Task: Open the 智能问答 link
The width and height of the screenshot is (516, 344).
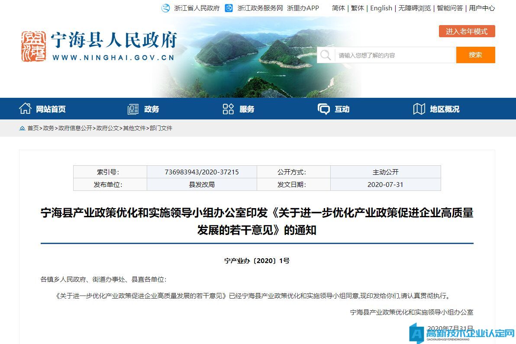Action: click(x=450, y=8)
